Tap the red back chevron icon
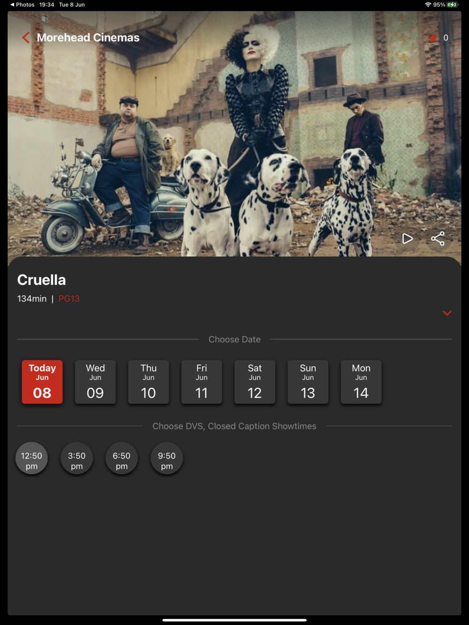Viewport: 469px width, 625px height. tap(26, 37)
